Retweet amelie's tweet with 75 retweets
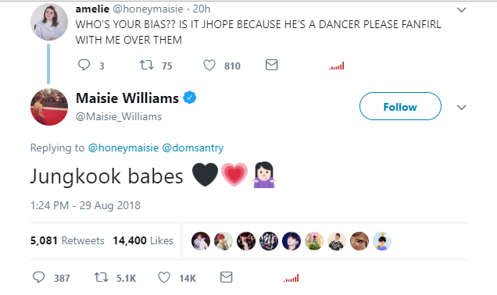This screenshot has width=497, height=295. 147,66
